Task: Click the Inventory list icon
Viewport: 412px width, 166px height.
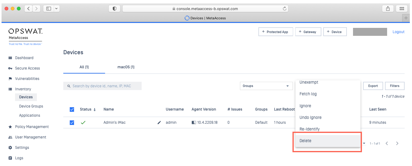Action: 10,89
